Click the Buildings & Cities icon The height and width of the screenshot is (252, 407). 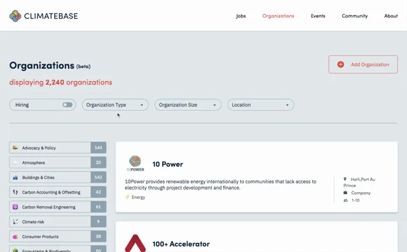[15, 178]
